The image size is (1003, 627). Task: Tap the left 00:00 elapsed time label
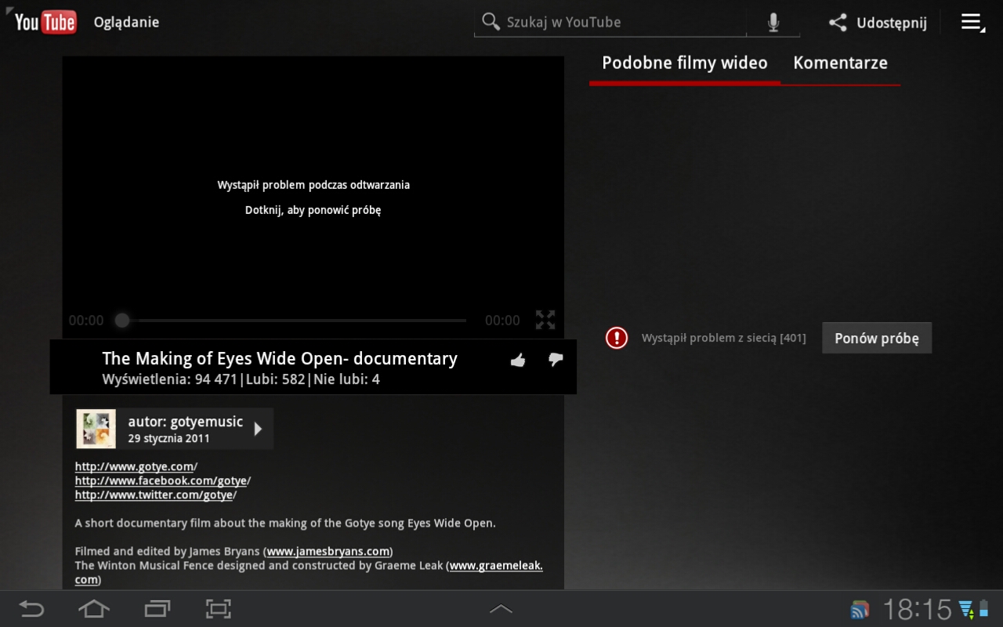point(86,320)
